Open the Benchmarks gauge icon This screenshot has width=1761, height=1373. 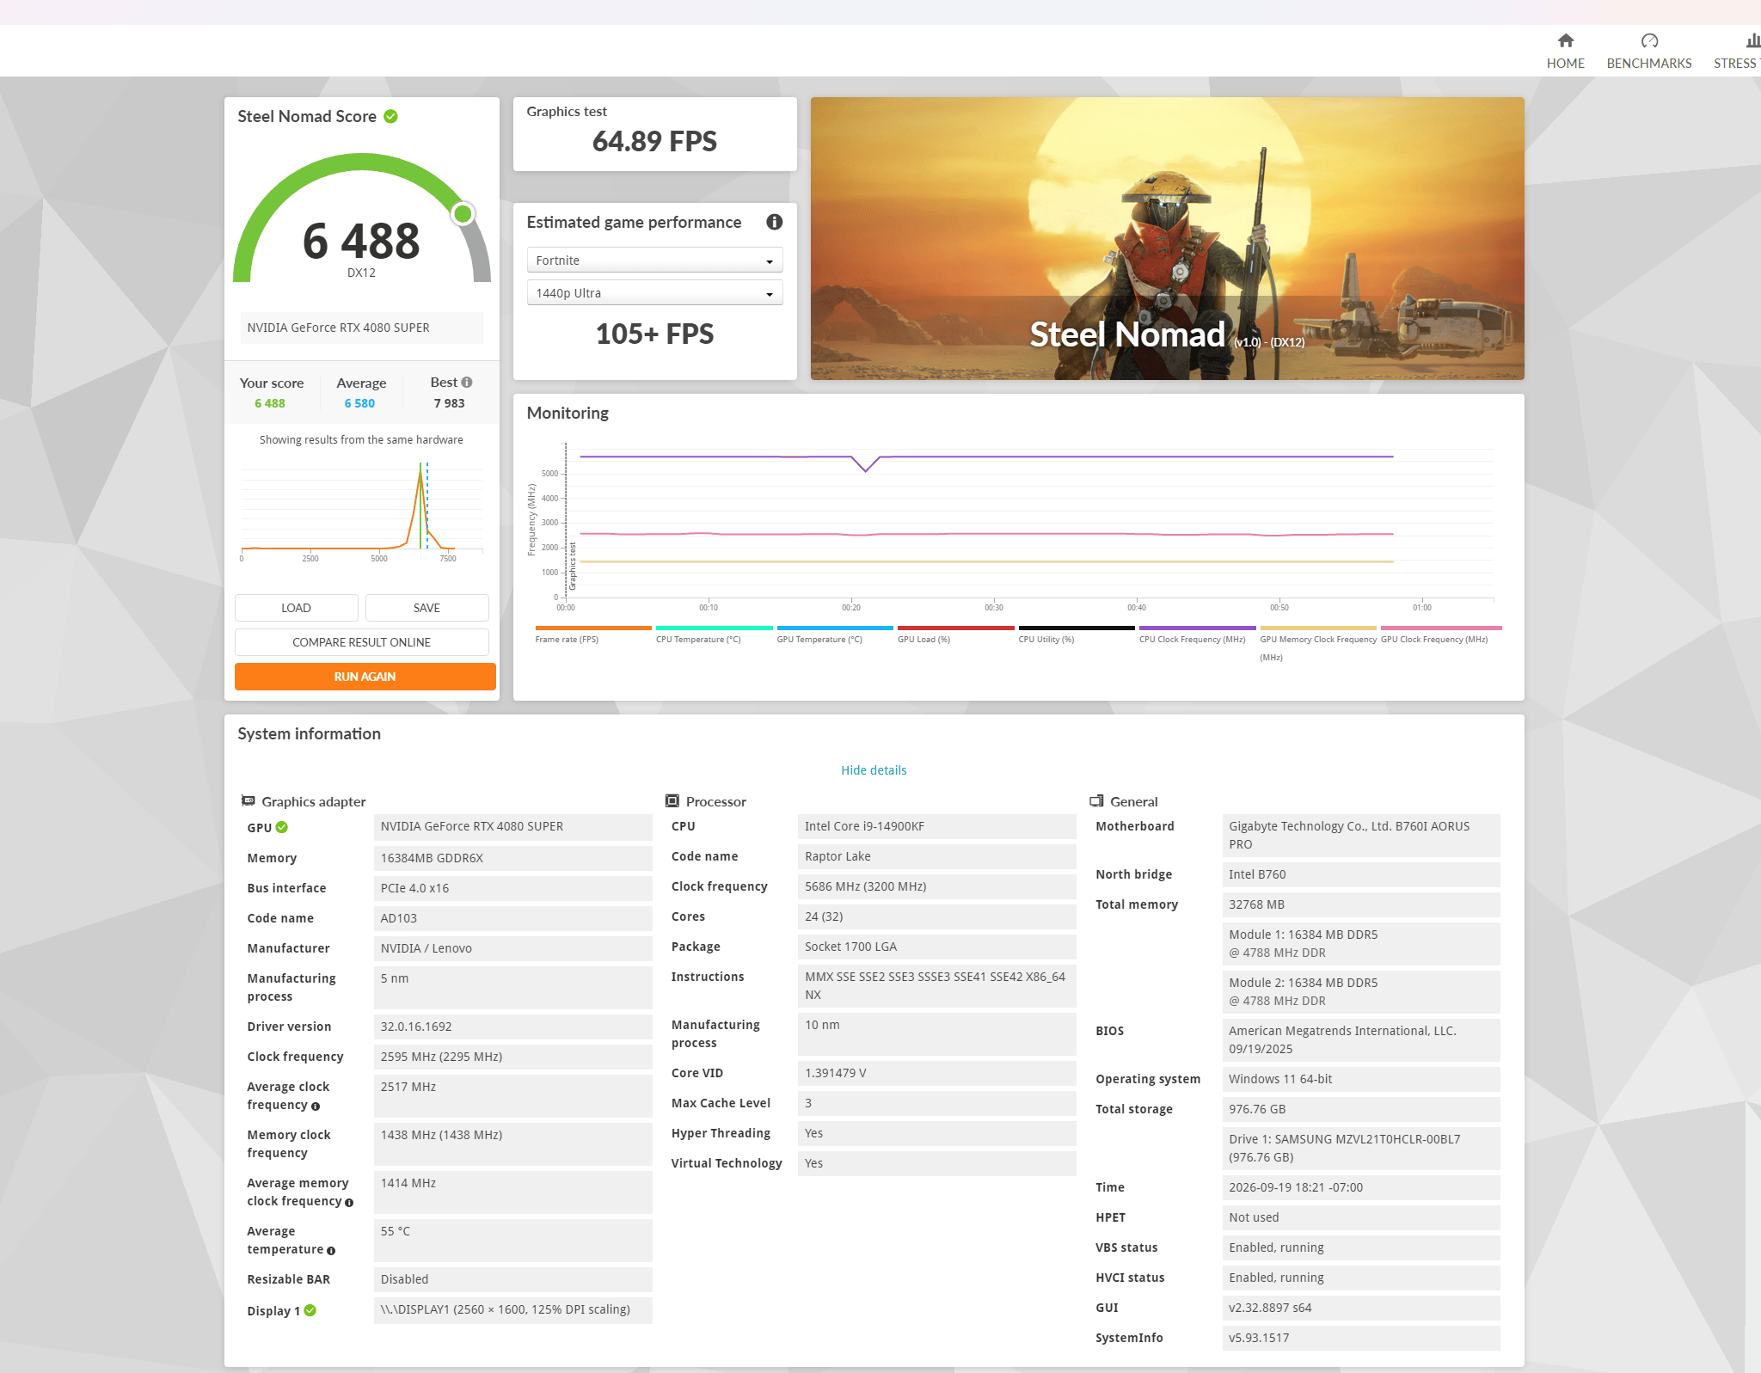coord(1648,40)
